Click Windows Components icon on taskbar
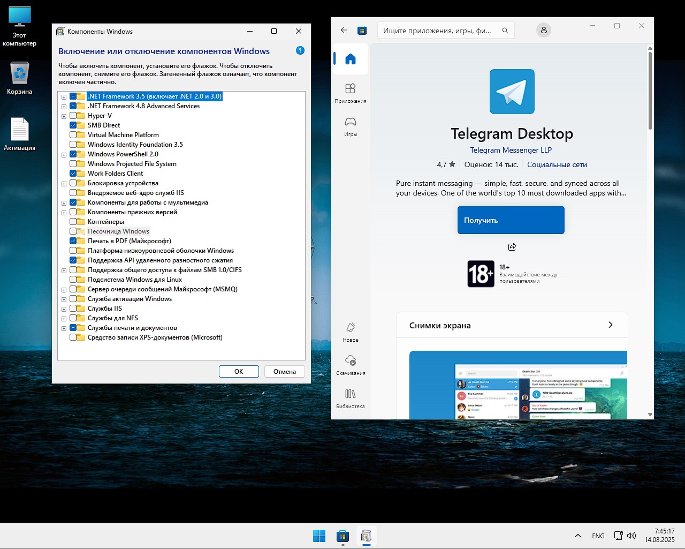685x549 pixels. click(366, 536)
